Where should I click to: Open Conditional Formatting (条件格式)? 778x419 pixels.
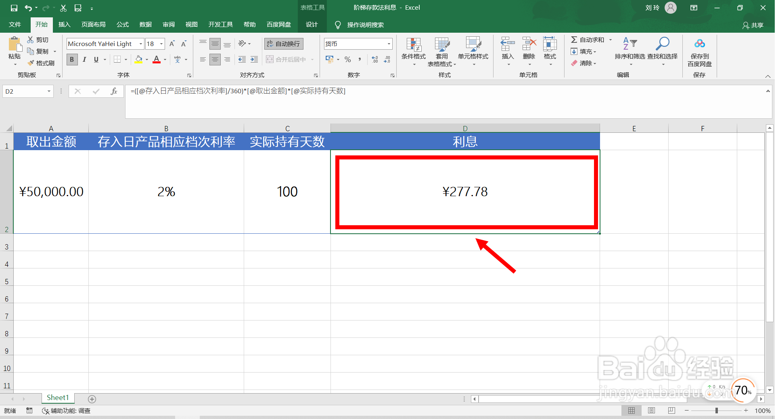click(x=414, y=51)
